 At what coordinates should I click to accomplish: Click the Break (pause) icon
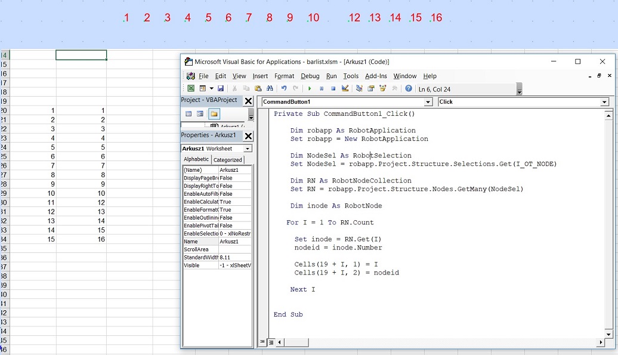click(321, 89)
